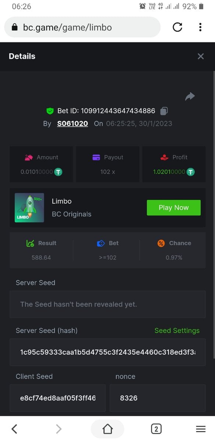Select the nonce field showing 8326
The height and width of the screenshot is (441, 215).
point(158,398)
